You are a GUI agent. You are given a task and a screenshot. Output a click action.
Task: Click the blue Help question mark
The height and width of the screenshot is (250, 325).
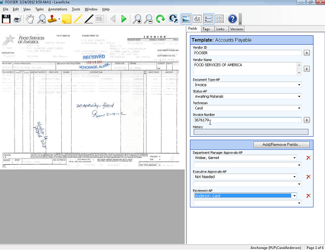(233, 19)
